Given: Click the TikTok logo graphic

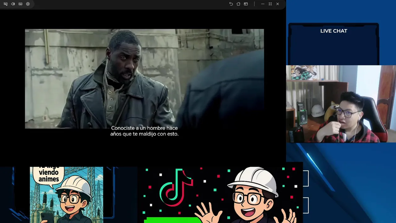Looking at the screenshot, I should click(176, 187).
